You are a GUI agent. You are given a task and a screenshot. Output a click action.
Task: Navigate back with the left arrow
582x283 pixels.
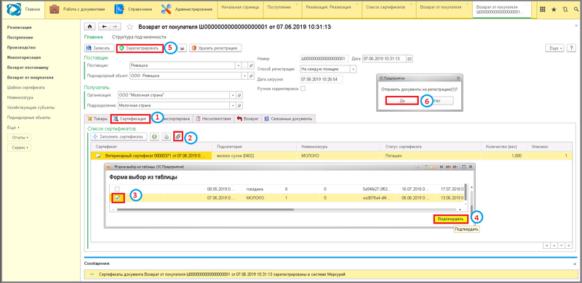click(104, 27)
